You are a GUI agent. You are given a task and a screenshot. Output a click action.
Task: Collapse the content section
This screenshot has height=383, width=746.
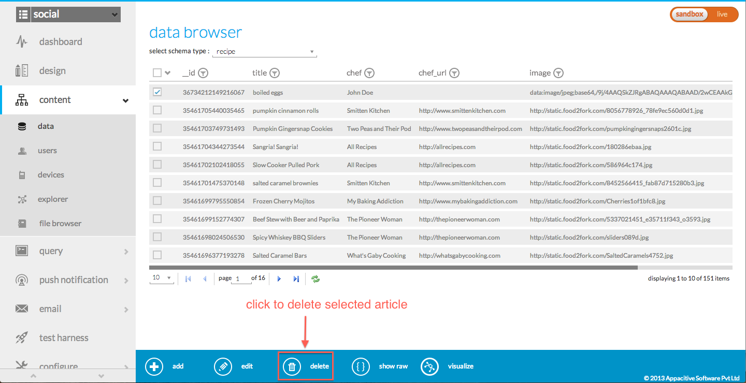point(125,100)
